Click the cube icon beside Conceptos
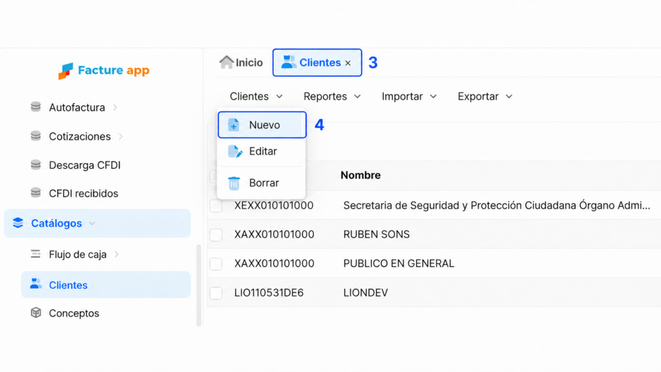661x372 pixels. coord(36,313)
